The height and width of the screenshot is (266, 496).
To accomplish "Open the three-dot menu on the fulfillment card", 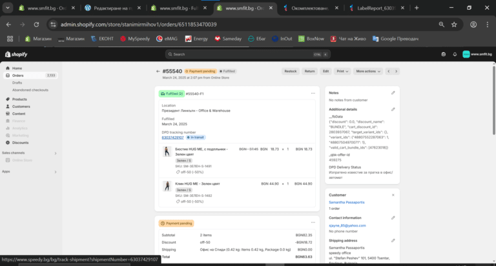I will point(313,93).
